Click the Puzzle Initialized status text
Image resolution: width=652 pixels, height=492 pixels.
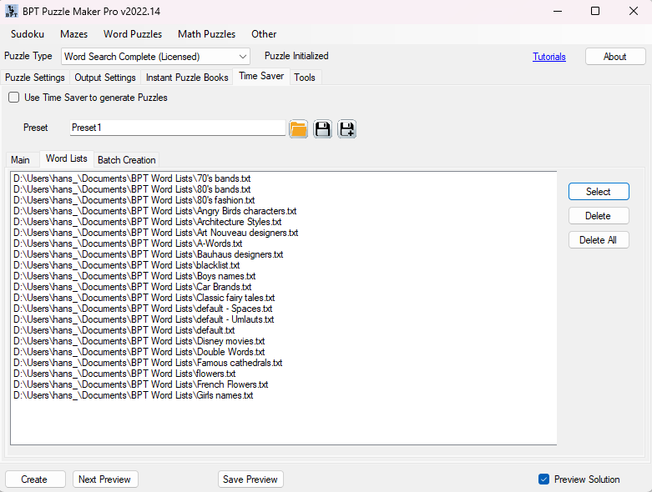(296, 56)
